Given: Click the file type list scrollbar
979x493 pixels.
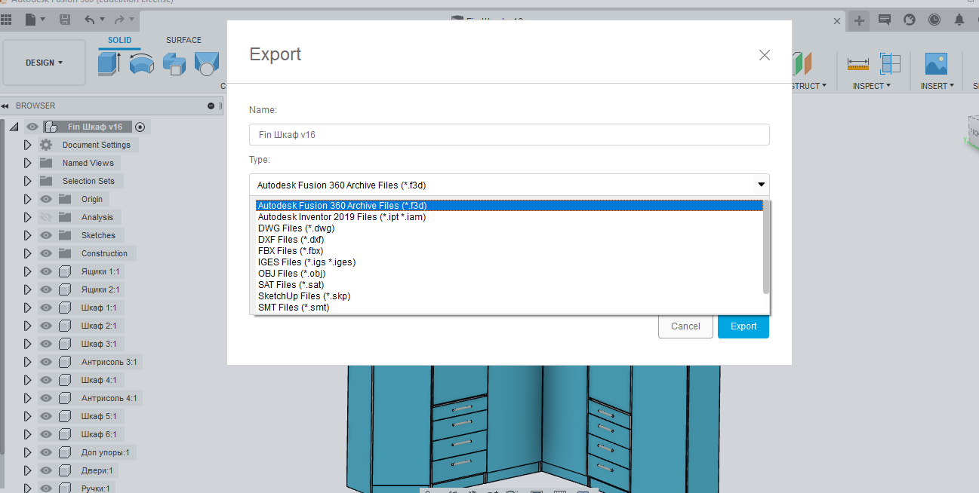Looking at the screenshot, I should click(x=766, y=247).
